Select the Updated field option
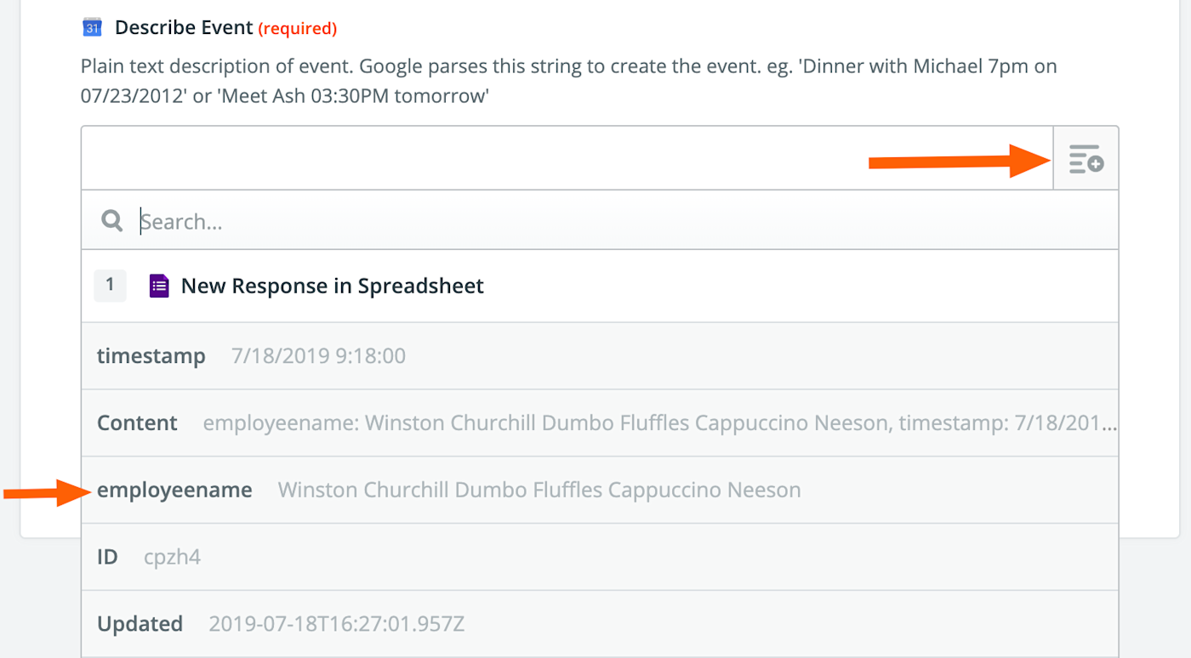This screenshot has width=1191, height=658. tap(140, 623)
